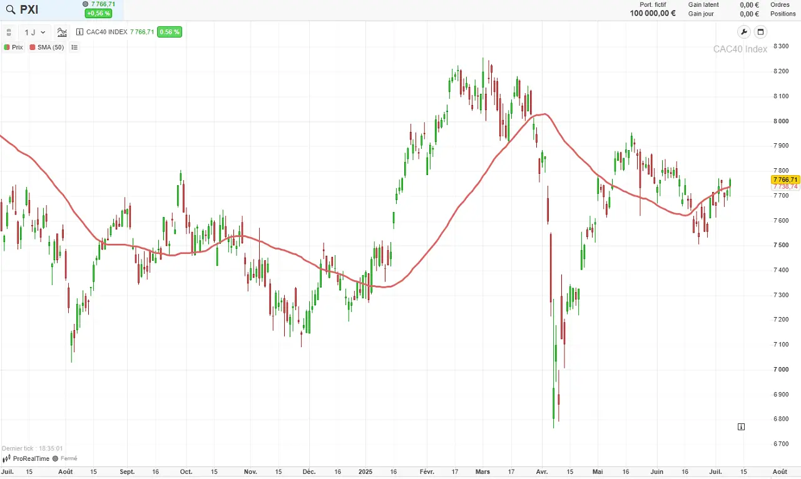The height and width of the screenshot is (479, 801).
Task: Click the Dernier tick 18:35:01 timestamp
Action: (32, 448)
